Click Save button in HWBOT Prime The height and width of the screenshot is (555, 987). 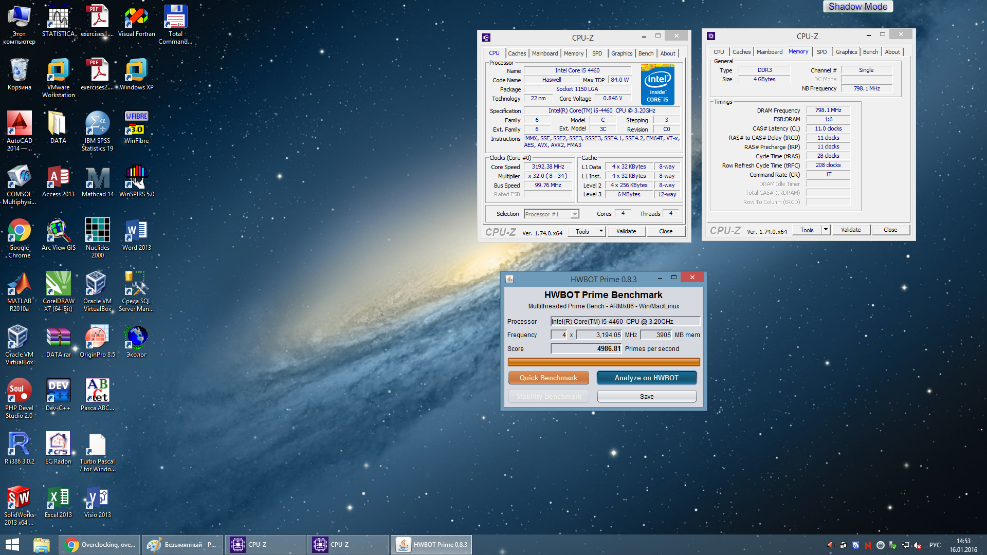tap(647, 396)
